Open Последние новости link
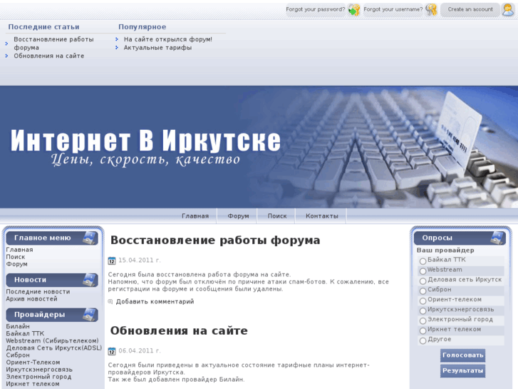Viewport: 518px width, 389px height. 38,292
